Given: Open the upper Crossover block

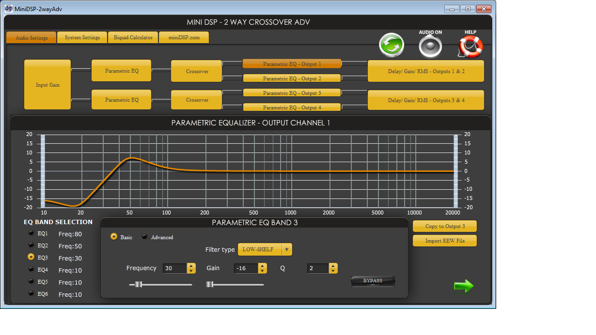Looking at the screenshot, I should (x=197, y=71).
